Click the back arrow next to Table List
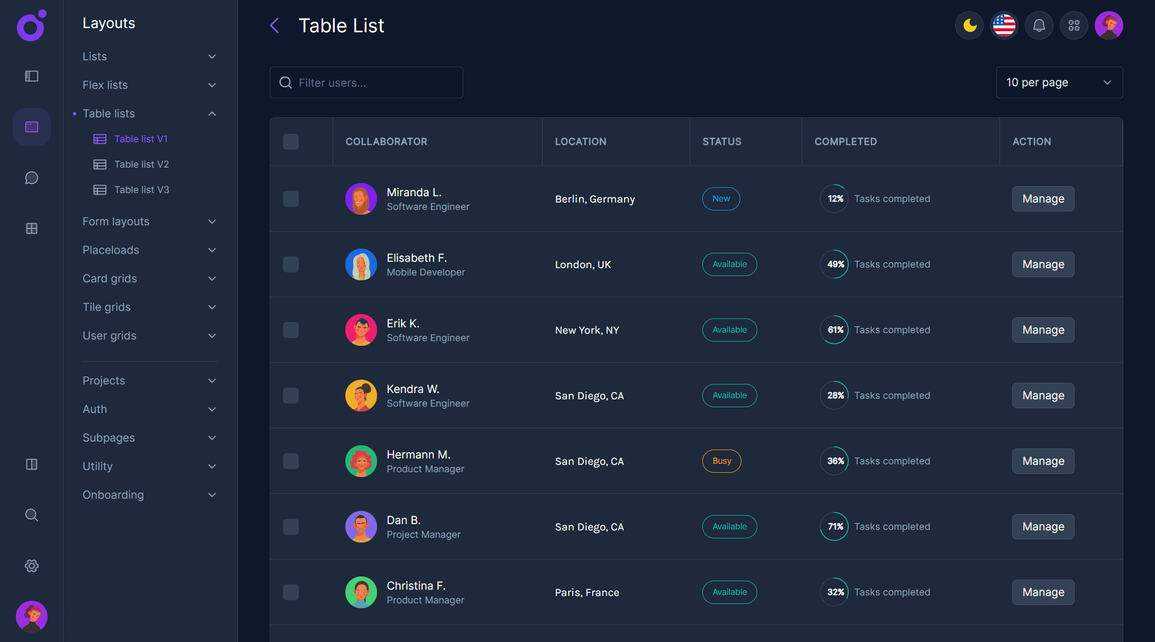The height and width of the screenshot is (642, 1155). point(274,25)
